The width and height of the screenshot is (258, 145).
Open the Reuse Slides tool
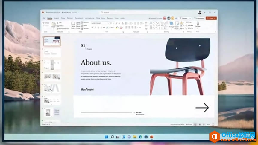coord(78,26)
